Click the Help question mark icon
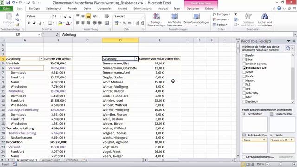The height and width of the screenshot is (167, 297). tap(279, 8)
